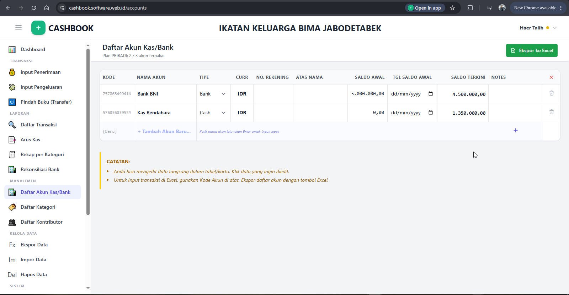Screen dimensions: 569x295
Task: Open calendar picker for Kas Bendahara date
Action: point(430,113)
